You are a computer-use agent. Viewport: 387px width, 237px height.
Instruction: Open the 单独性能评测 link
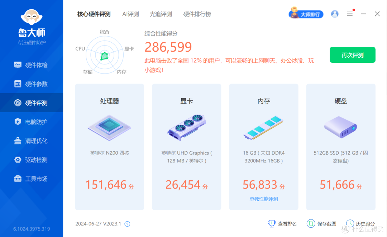click(264, 199)
